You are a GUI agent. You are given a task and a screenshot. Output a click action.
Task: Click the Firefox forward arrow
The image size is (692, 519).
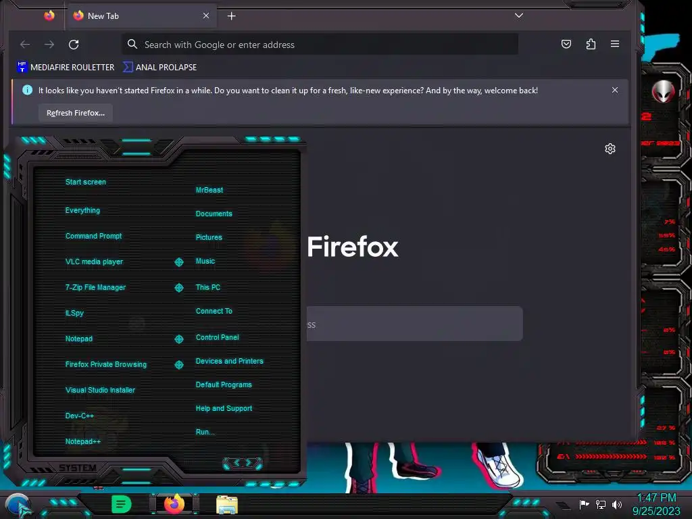click(x=49, y=45)
